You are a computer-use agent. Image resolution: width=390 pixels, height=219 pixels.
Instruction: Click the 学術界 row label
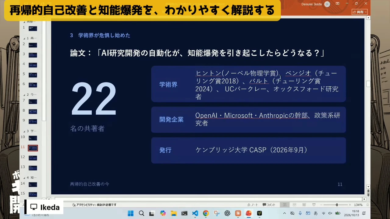tap(168, 85)
